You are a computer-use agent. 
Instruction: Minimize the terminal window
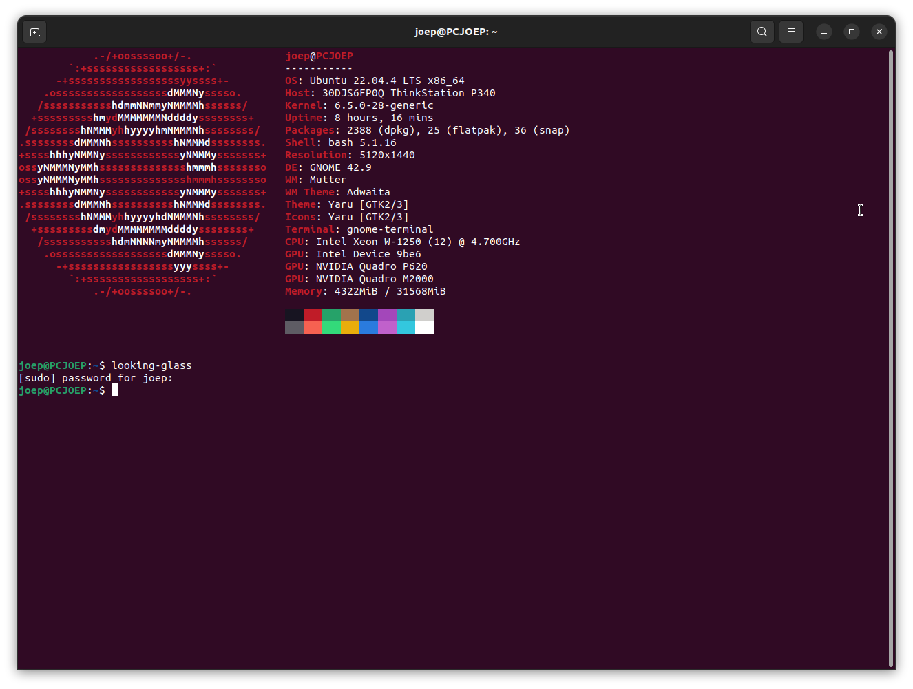pos(824,32)
